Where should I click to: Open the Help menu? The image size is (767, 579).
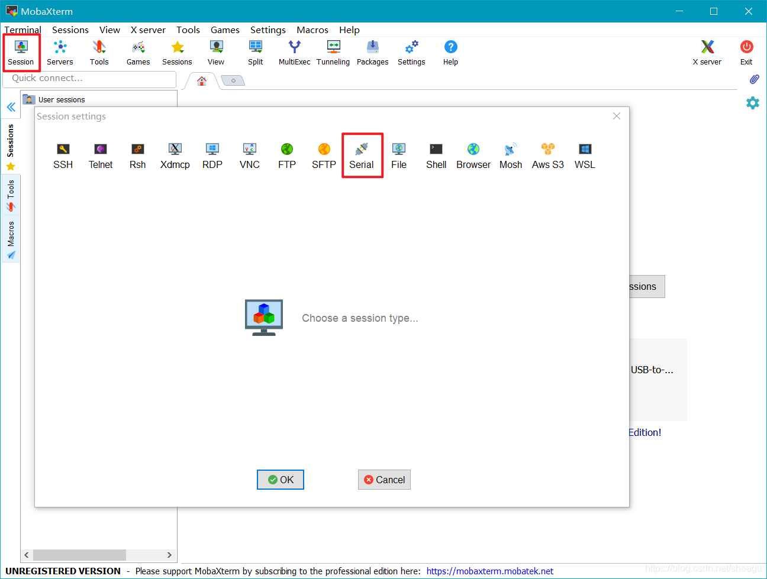(349, 30)
